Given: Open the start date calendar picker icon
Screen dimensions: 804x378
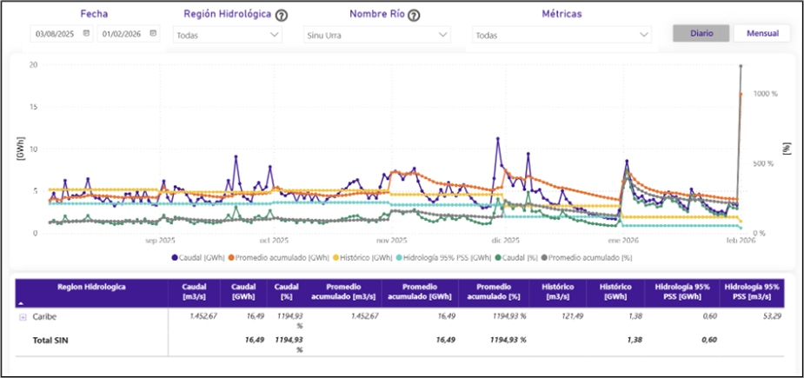Looking at the screenshot, I should [x=85, y=34].
